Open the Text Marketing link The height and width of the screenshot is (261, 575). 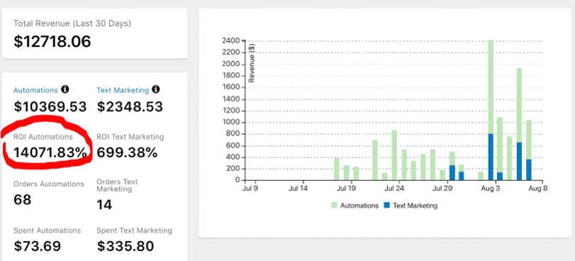[123, 90]
